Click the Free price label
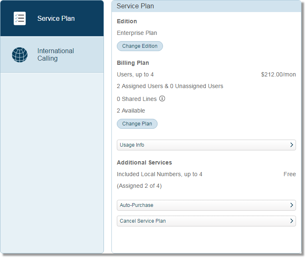 (x=290, y=174)
